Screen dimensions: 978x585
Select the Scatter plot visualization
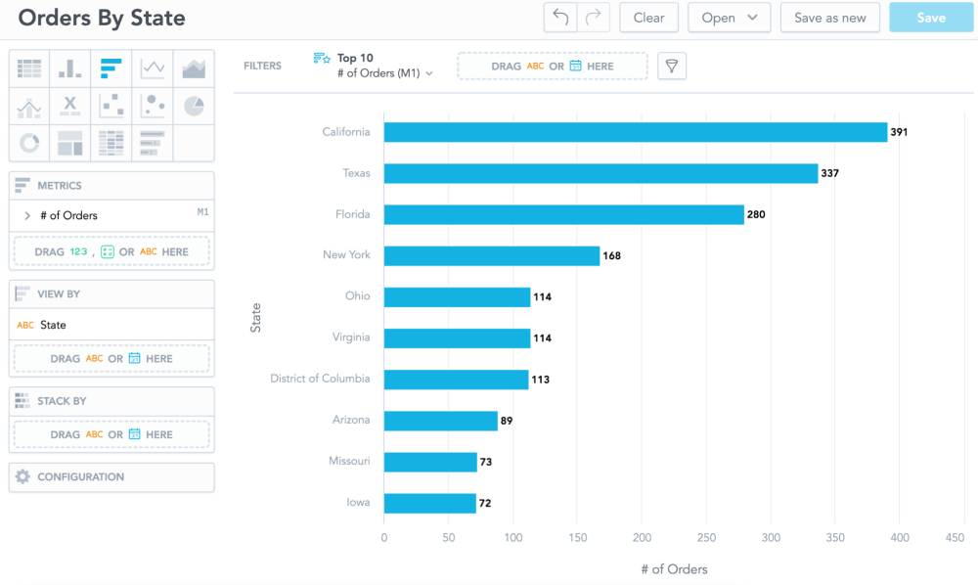point(111,106)
